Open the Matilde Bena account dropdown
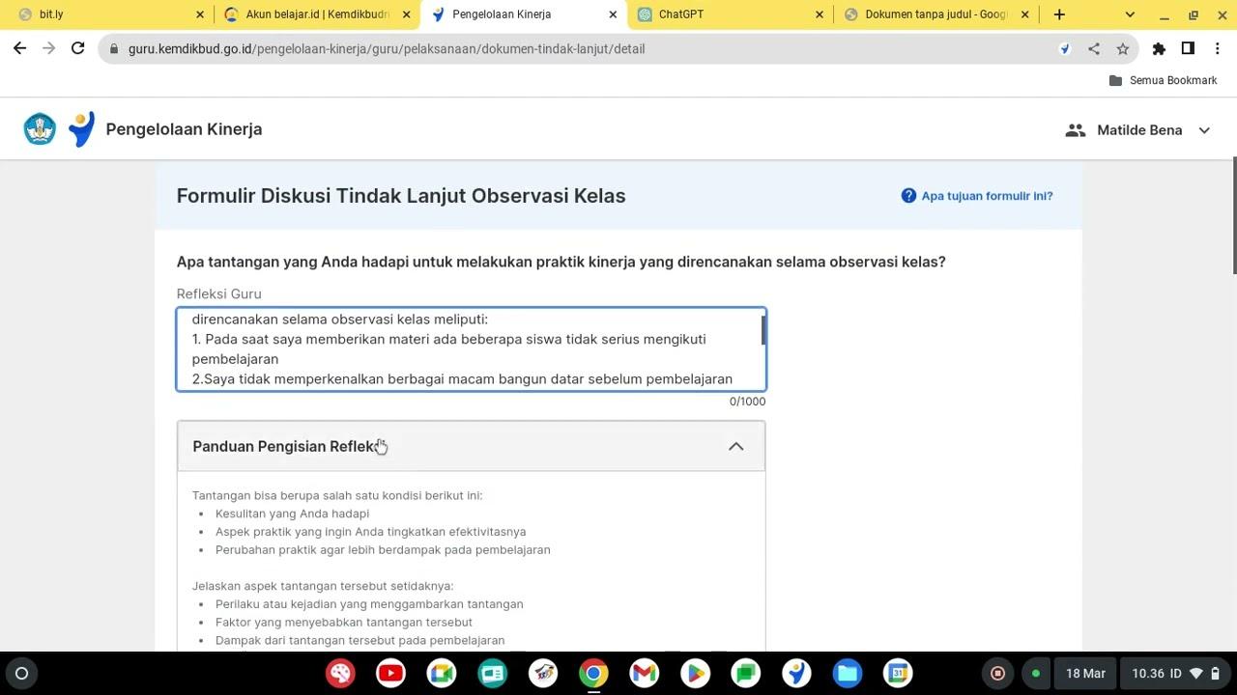Image resolution: width=1237 pixels, height=695 pixels. (1203, 130)
